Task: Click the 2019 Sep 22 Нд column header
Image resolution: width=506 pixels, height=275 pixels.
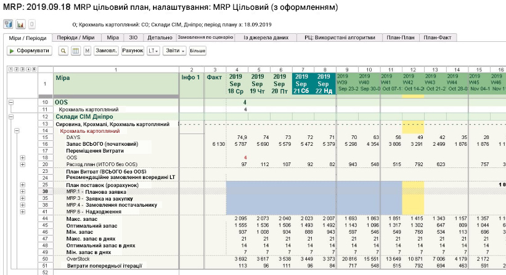Action: click(325, 84)
